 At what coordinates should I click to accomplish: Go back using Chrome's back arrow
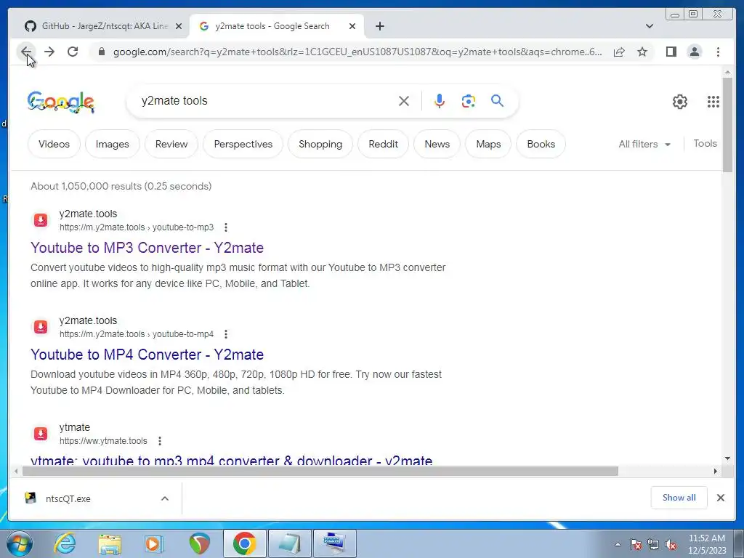(x=26, y=52)
